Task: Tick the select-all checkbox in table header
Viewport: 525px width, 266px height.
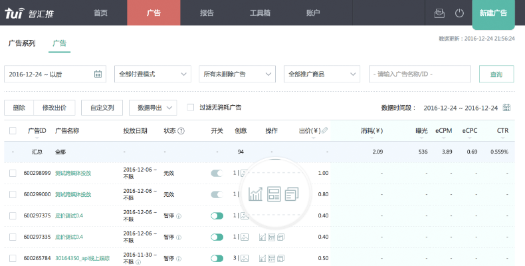Action: [x=13, y=130]
